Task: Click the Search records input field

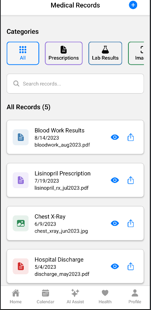Action: [75, 84]
